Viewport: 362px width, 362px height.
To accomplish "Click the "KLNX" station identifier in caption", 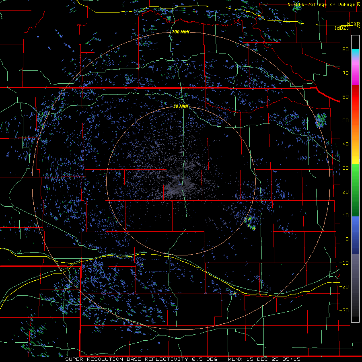I will click(x=235, y=359).
